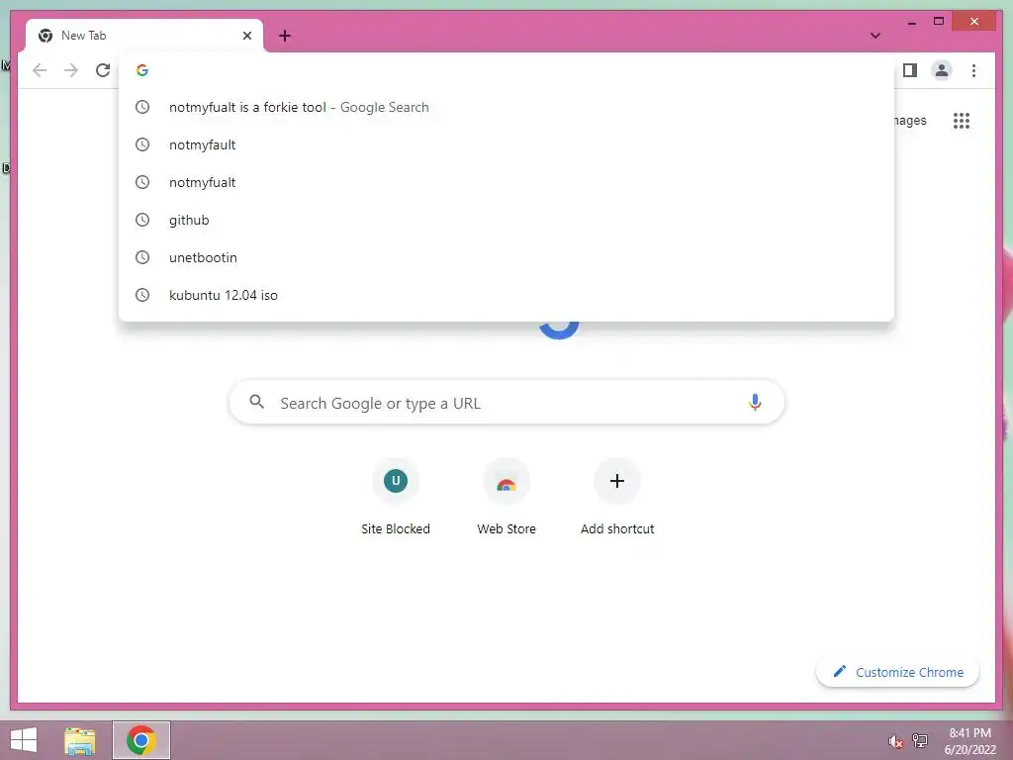The height and width of the screenshot is (760, 1013).
Task: Reload the page with the refresh icon
Action: 103,70
